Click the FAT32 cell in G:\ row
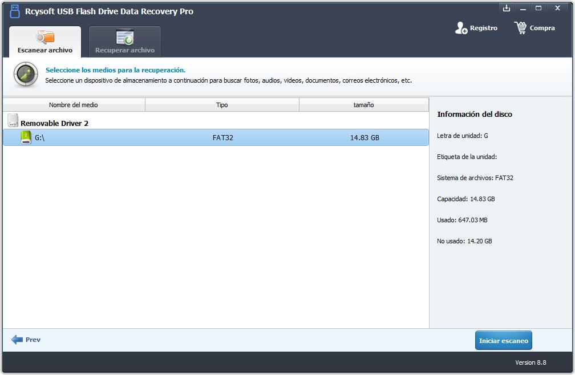Screen dimensions: 575x375 point(222,138)
